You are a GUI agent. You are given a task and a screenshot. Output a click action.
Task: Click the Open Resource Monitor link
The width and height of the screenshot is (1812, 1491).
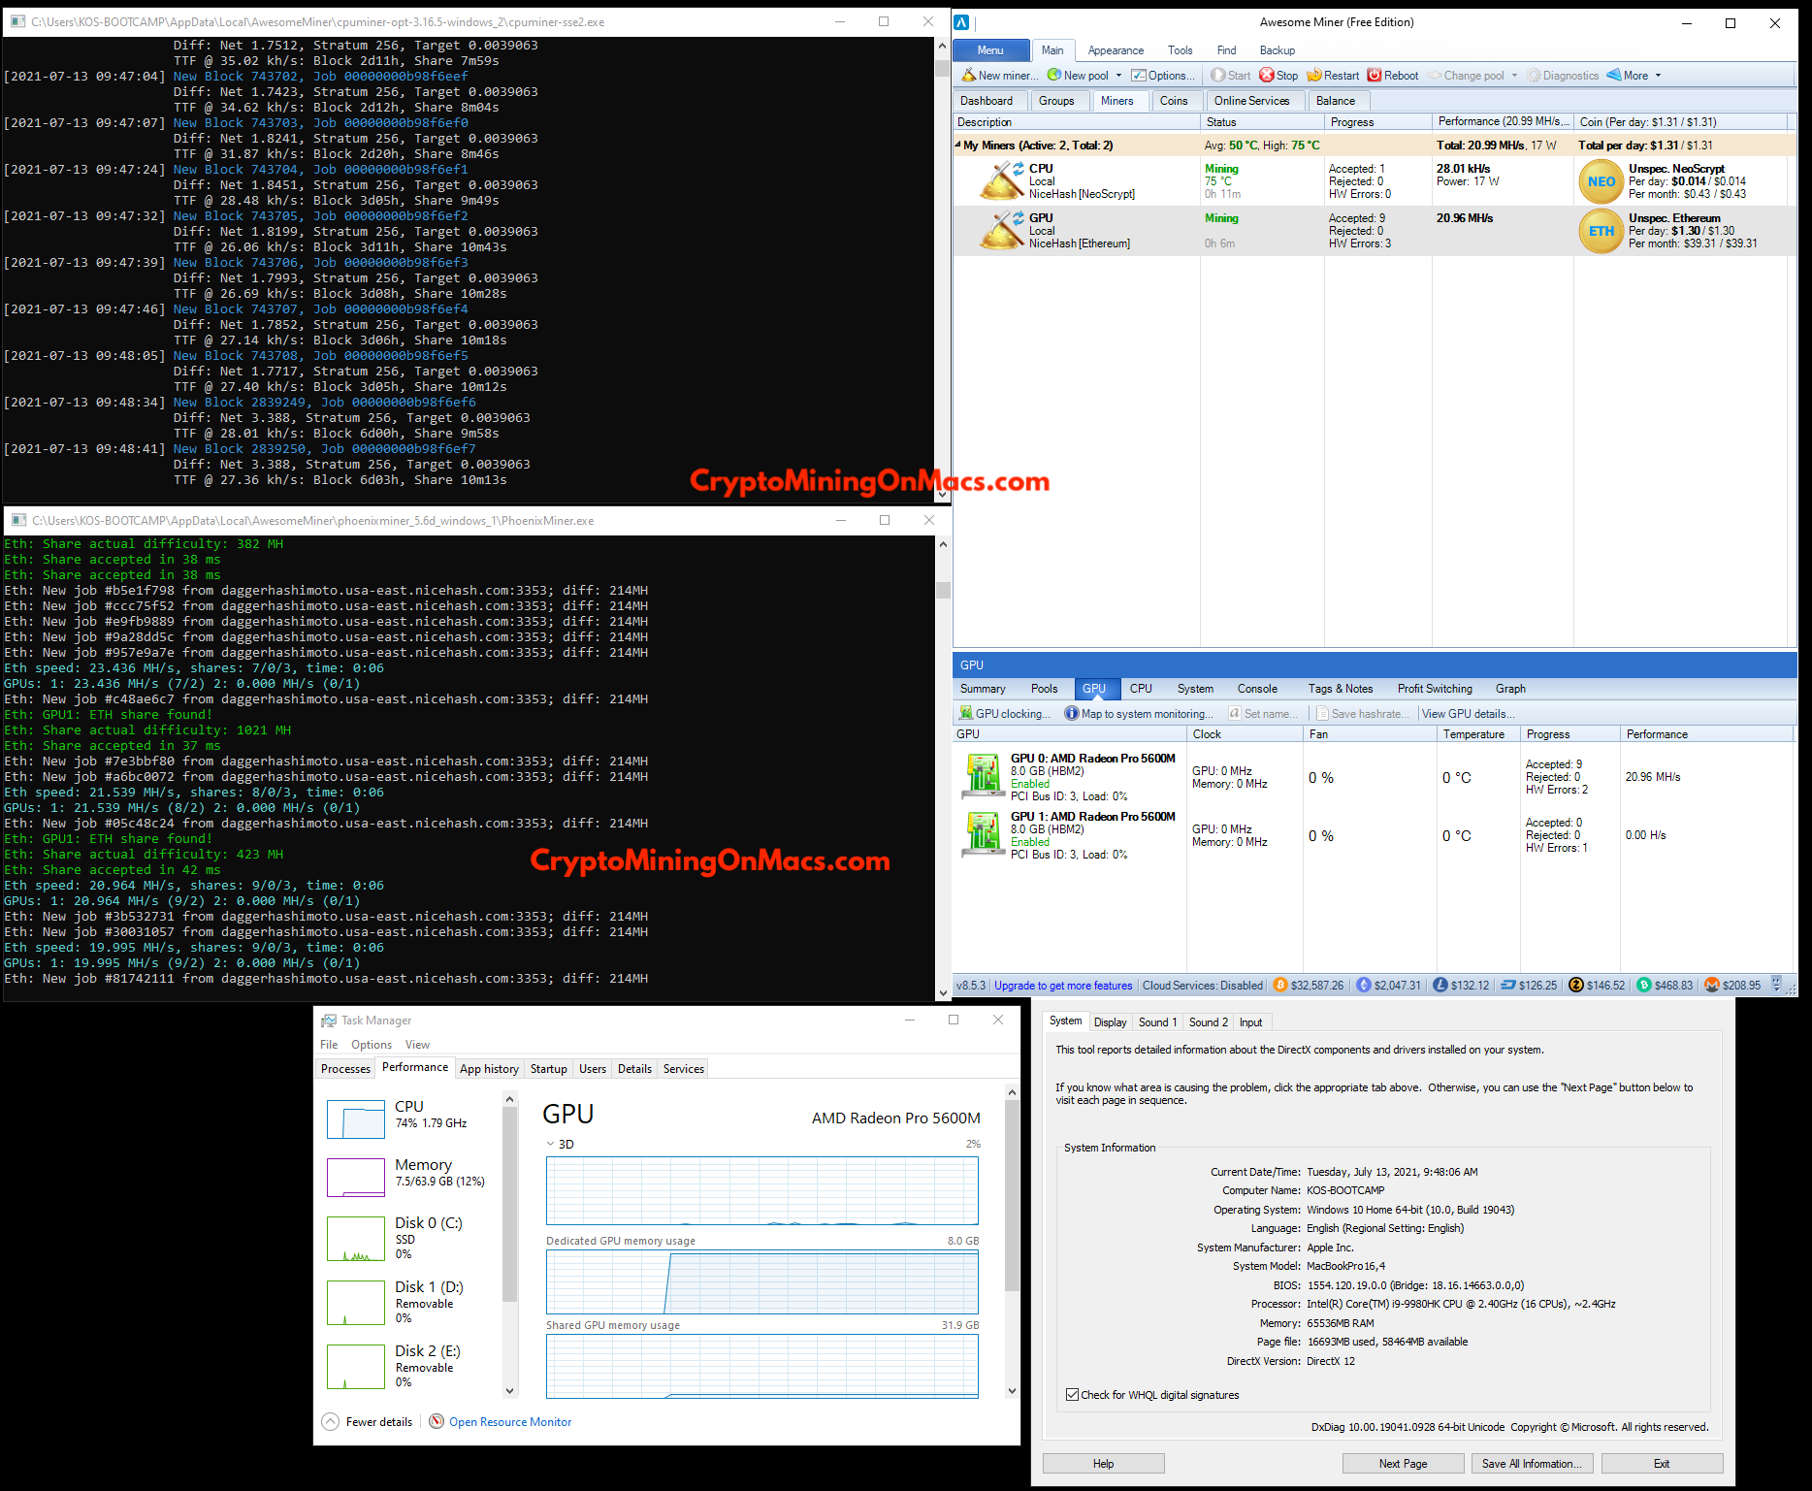click(510, 1422)
